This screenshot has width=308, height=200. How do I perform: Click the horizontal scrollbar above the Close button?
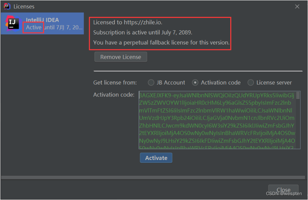point(153,178)
